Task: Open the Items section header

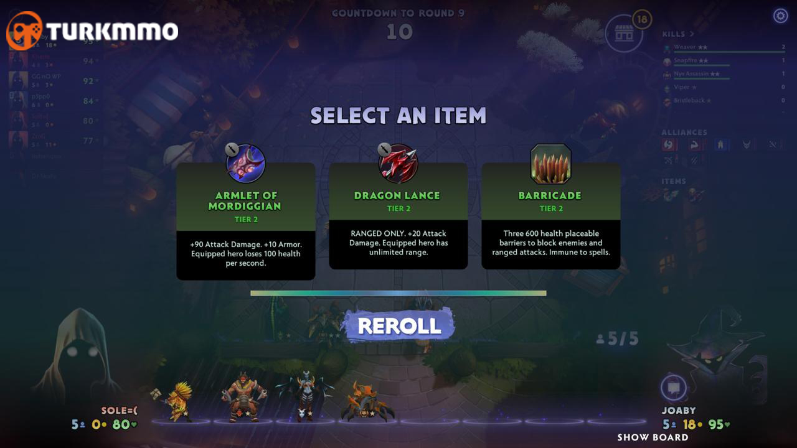Action: [x=674, y=181]
